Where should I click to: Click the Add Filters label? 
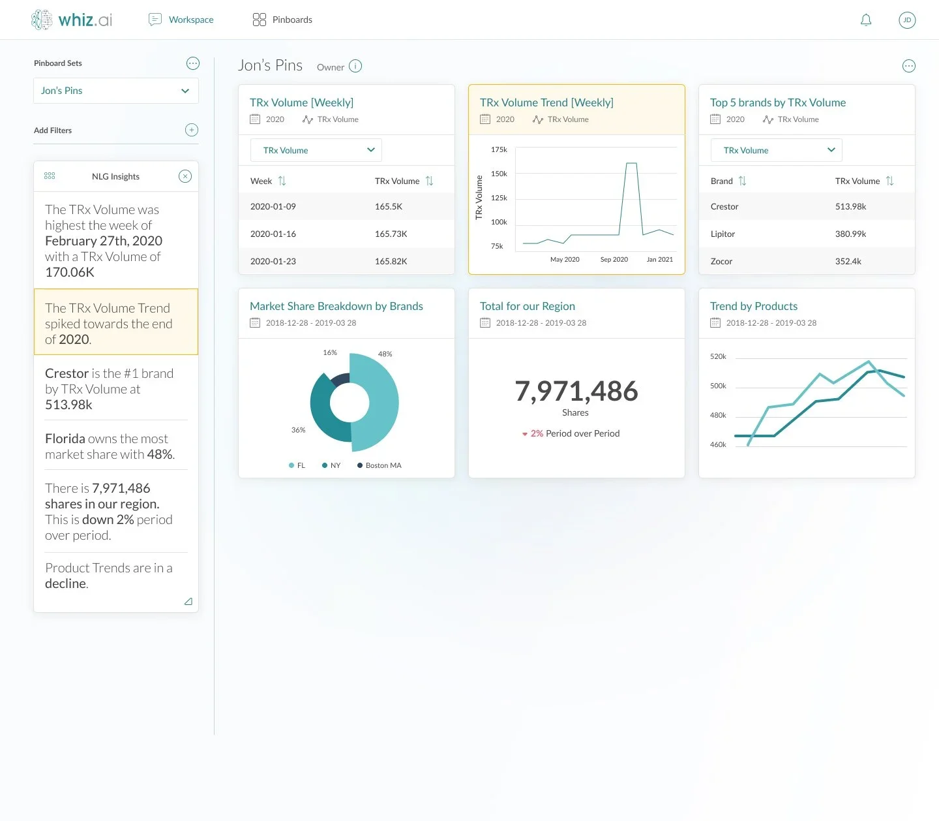53,131
